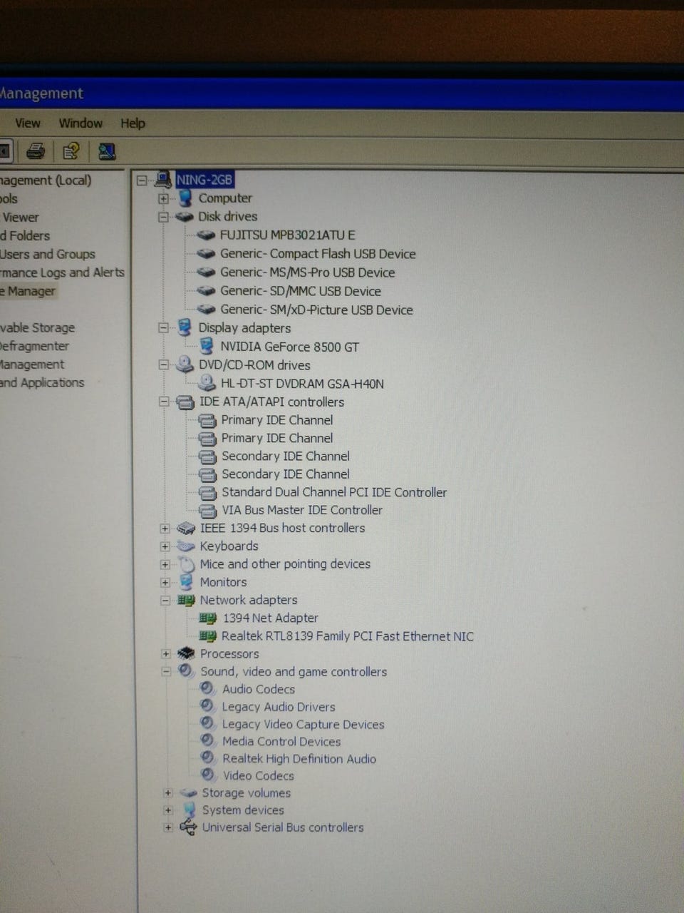Select Device Manager in the left tree

(x=28, y=291)
